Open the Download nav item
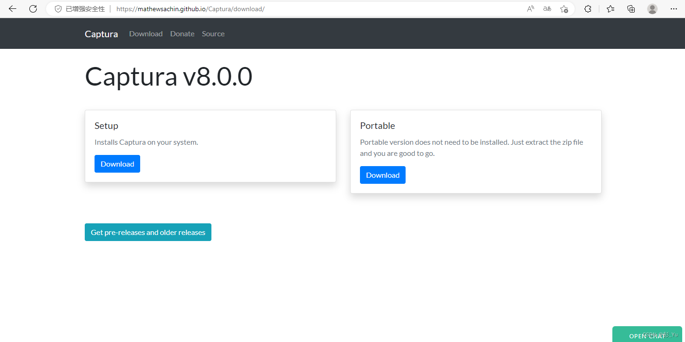This screenshot has width=685, height=342. (x=146, y=34)
